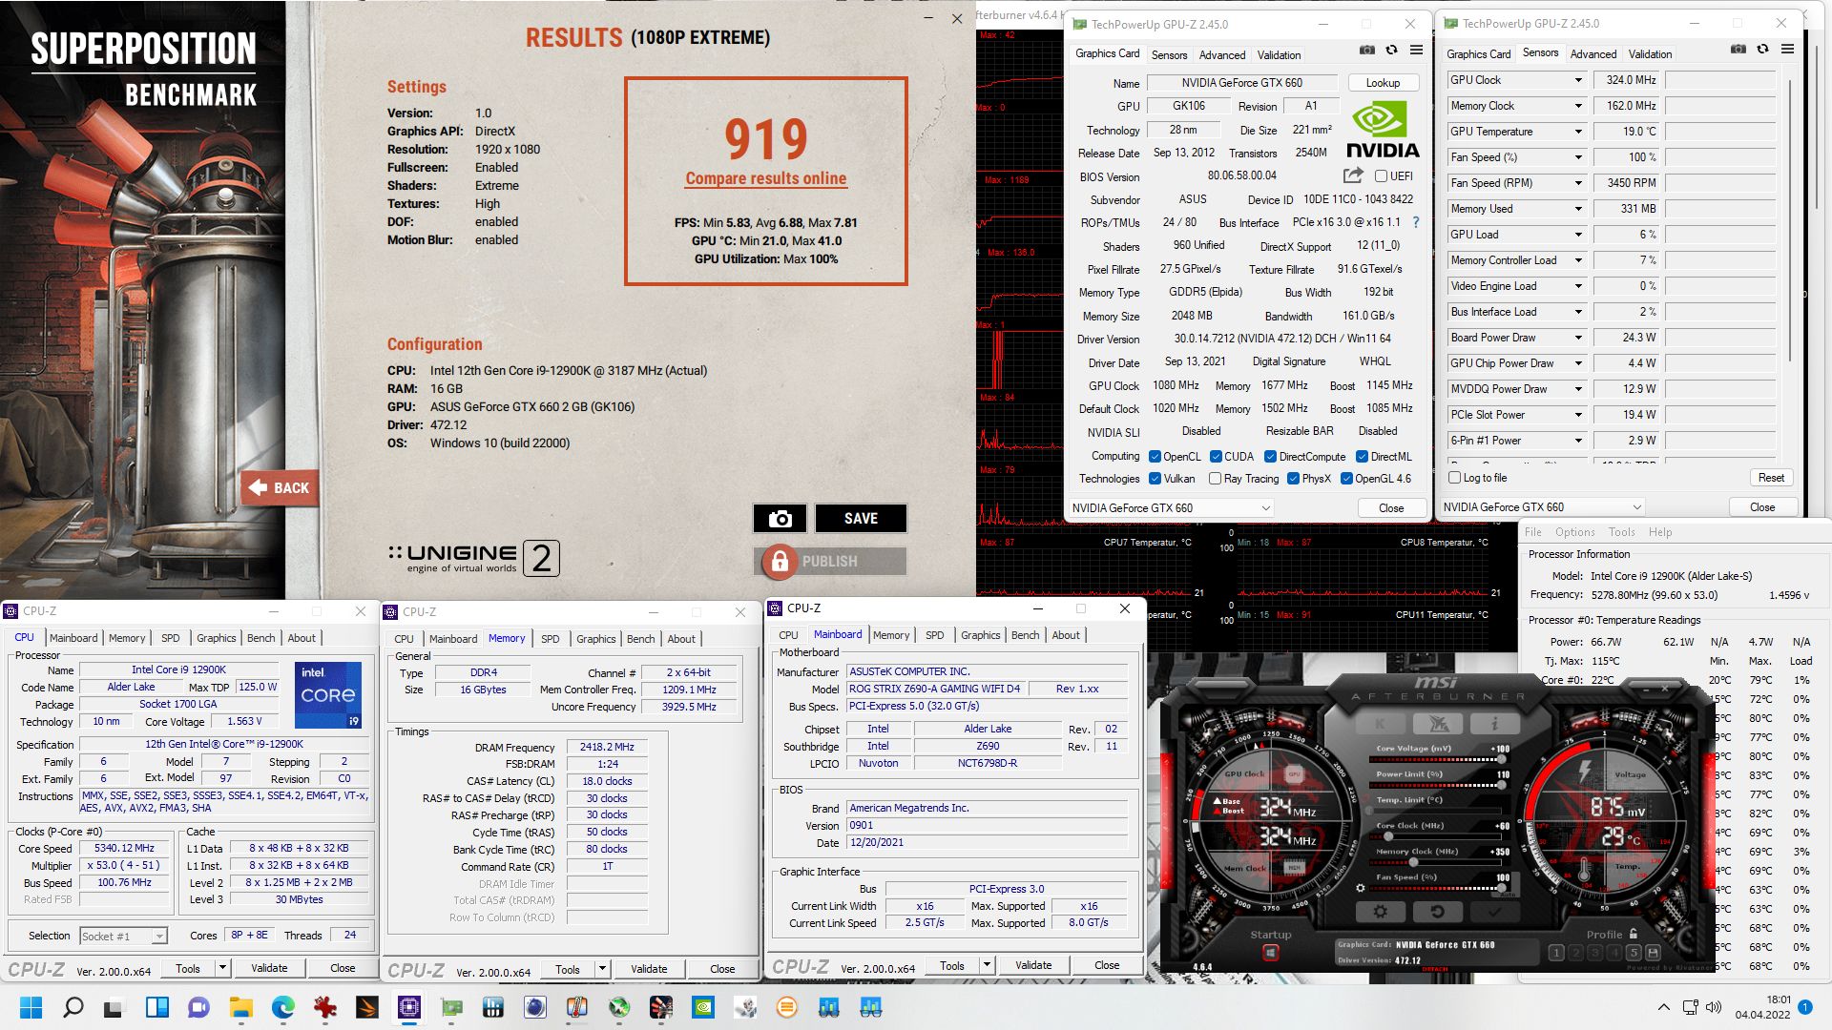Click the CPU-Z icon on the taskbar
This screenshot has width=1832, height=1030.
[x=409, y=1007]
